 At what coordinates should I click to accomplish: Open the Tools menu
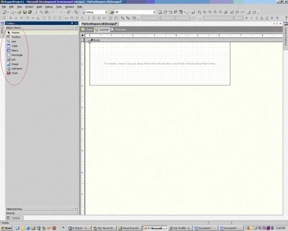[59, 7]
